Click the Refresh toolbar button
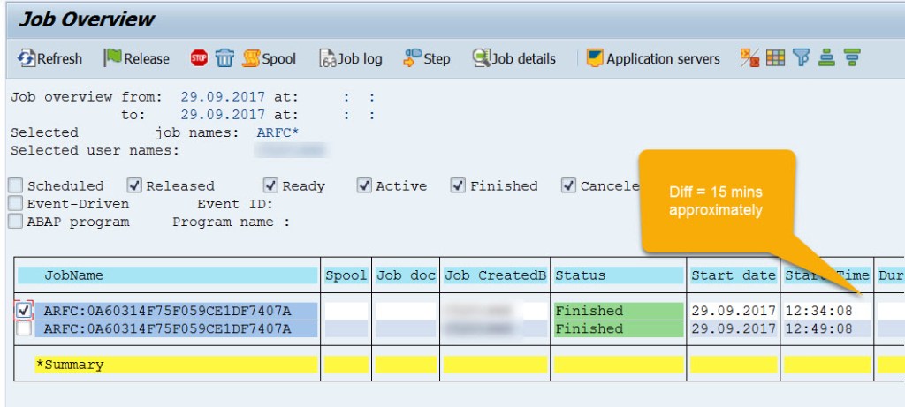The height and width of the screenshot is (407, 905). coord(49,58)
